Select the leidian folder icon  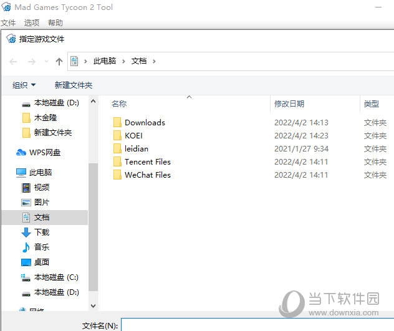pos(117,148)
